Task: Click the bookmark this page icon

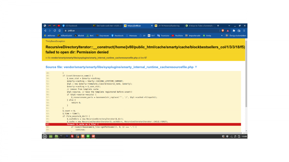Action: tap(60, 31)
